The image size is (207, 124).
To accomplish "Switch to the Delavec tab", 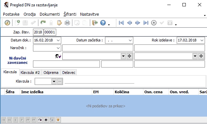I will [69, 73].
